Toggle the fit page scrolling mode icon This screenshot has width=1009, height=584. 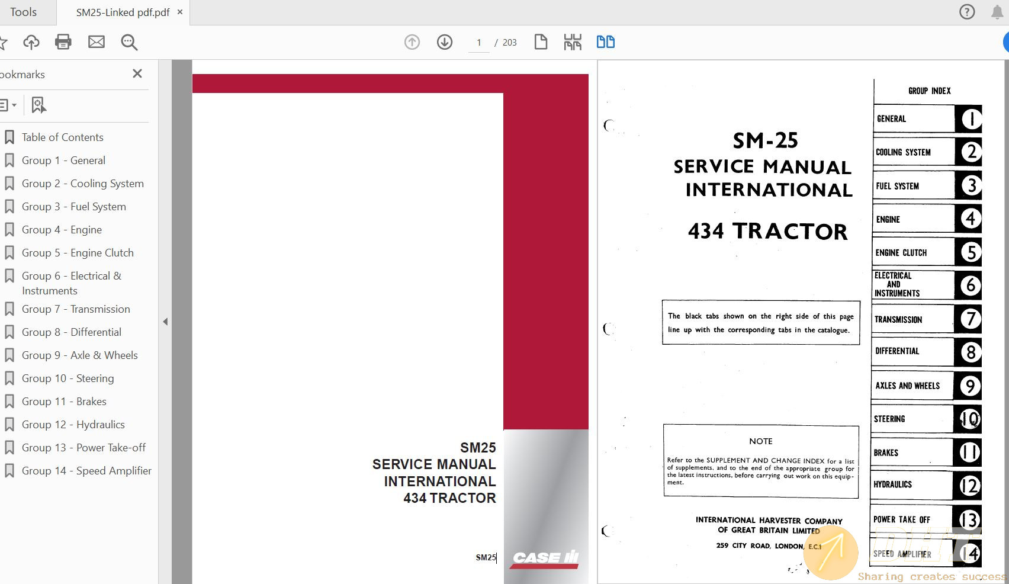573,42
